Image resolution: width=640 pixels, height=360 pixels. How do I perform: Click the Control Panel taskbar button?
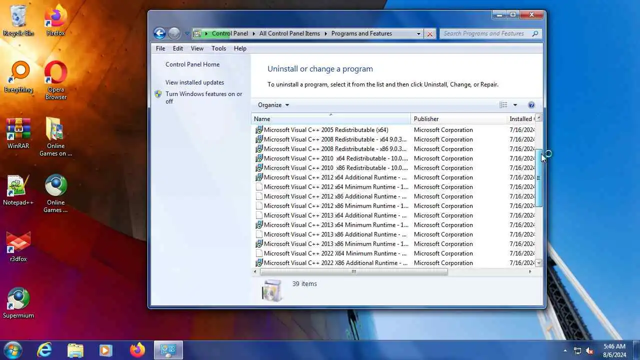point(168,350)
